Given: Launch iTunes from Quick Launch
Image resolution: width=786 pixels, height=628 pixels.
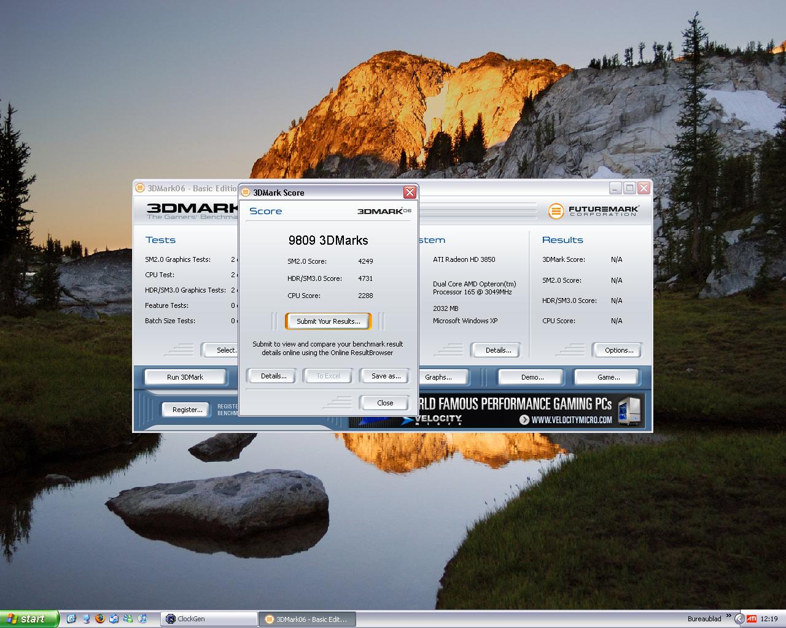Looking at the screenshot, I should click(142, 619).
